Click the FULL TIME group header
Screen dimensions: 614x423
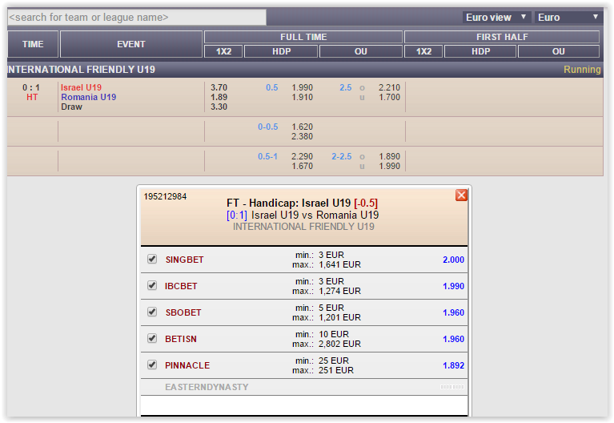(303, 37)
